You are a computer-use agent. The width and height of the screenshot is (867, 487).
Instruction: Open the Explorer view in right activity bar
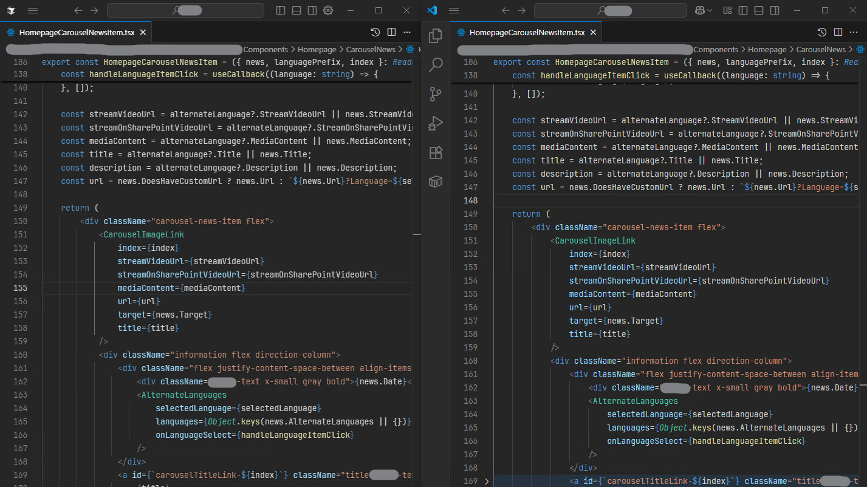tap(436, 36)
